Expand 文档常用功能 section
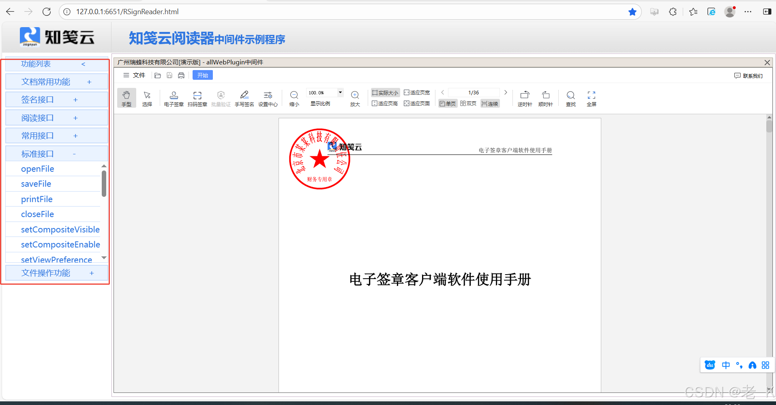Screen dimensions: 776x405 pos(57,82)
